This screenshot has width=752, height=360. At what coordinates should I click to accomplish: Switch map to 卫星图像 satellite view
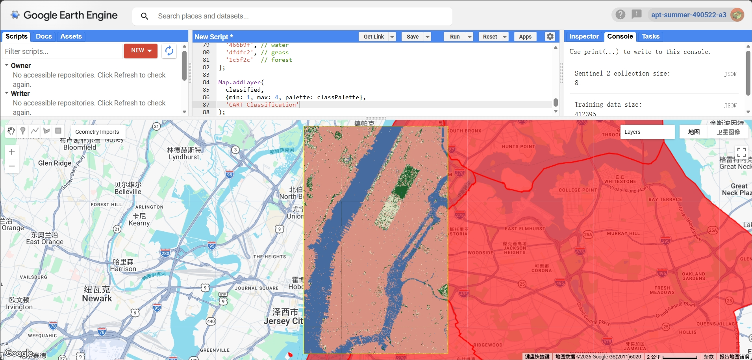click(728, 132)
